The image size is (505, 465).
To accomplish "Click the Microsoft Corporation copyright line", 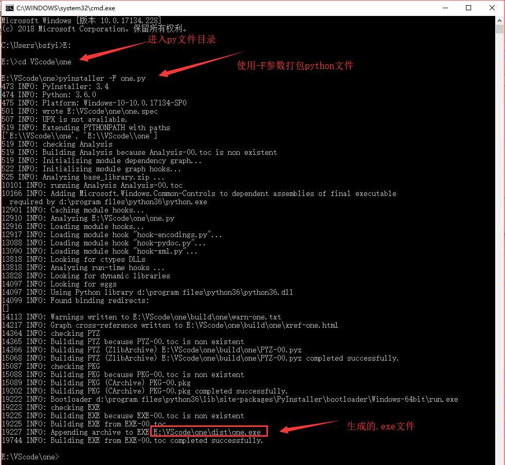I will tap(94, 29).
